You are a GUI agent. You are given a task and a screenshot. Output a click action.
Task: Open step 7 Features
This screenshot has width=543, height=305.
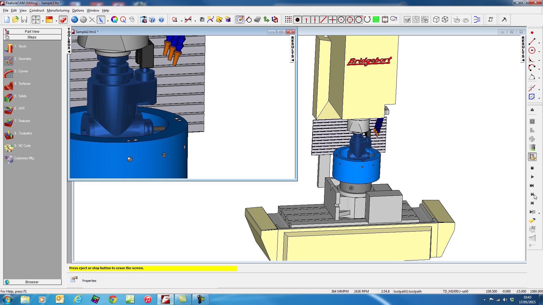(18, 122)
